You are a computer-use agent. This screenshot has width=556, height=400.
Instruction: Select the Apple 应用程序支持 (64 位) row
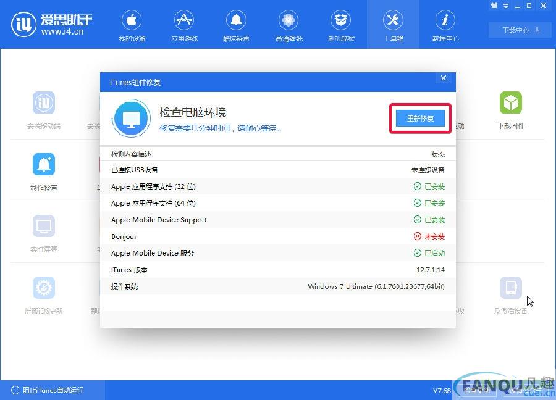pyautogui.click(x=277, y=203)
